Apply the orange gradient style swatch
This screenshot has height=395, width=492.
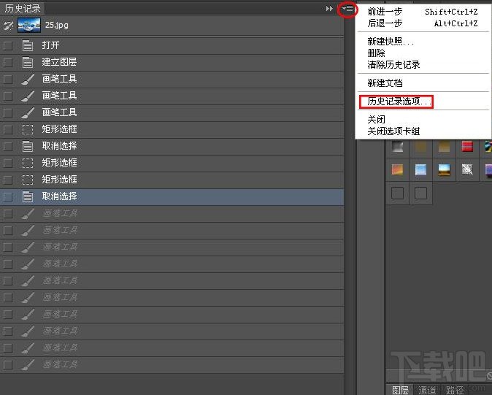(x=398, y=169)
